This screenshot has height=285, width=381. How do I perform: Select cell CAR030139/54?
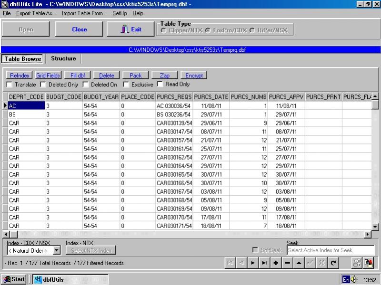coord(174,123)
